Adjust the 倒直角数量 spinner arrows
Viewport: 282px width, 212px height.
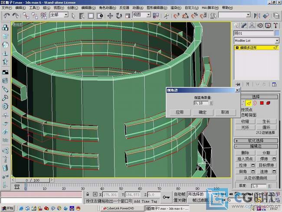pos(211,103)
